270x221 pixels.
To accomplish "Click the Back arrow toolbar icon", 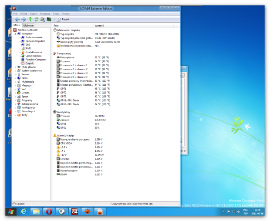I will 17,19.
